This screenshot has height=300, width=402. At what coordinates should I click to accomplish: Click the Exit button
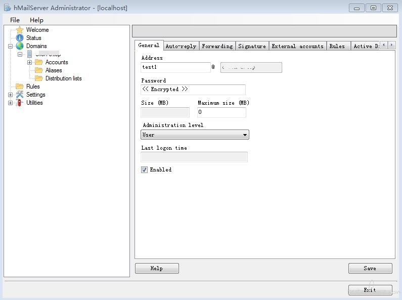(370, 290)
